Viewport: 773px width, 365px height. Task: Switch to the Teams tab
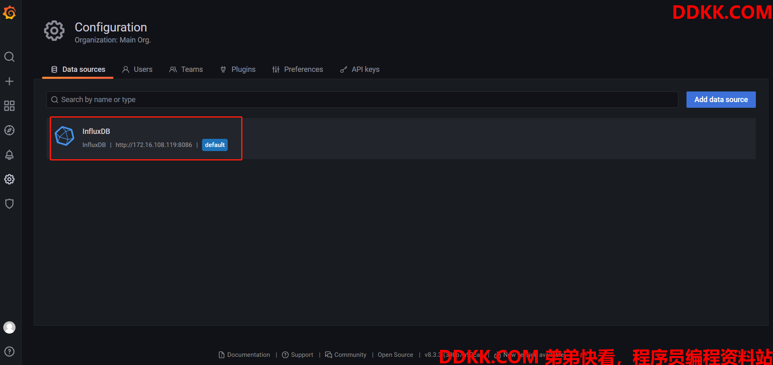coord(186,69)
